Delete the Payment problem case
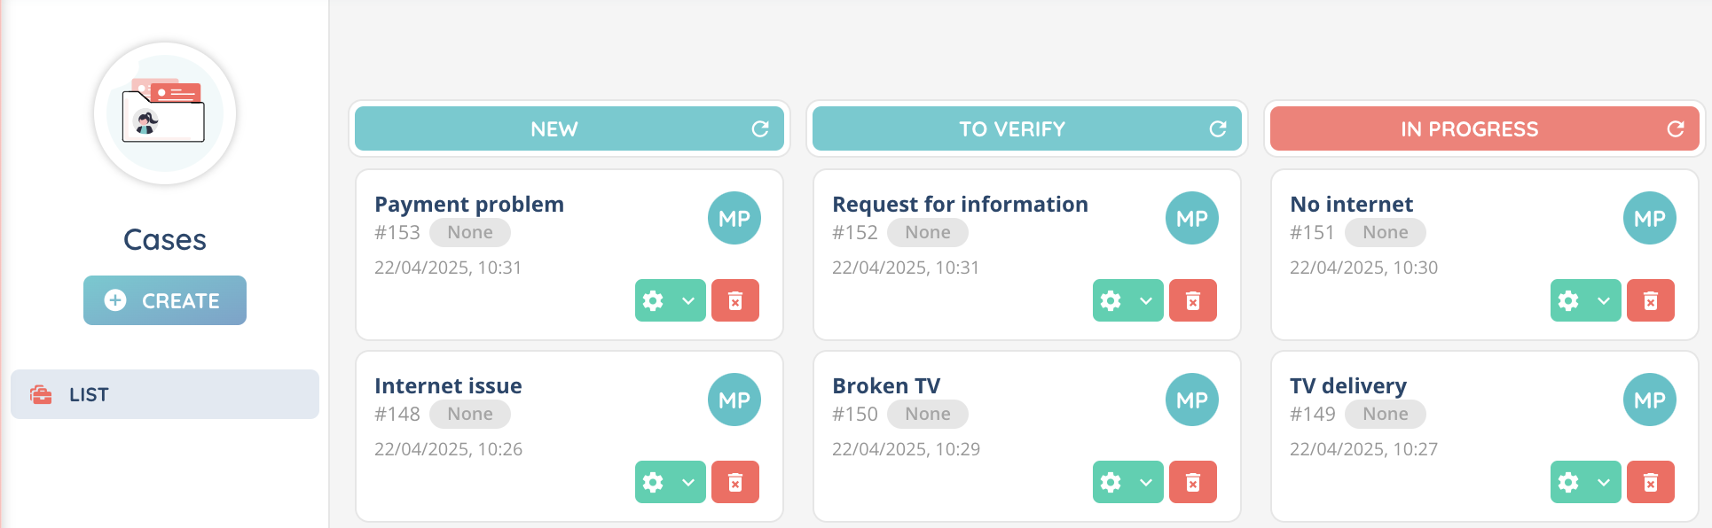 pos(734,301)
